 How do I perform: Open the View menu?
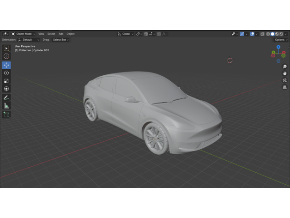(x=41, y=34)
